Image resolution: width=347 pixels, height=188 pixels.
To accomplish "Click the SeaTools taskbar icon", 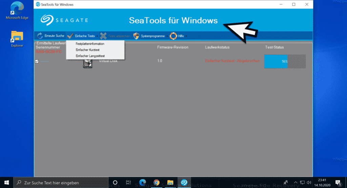I will tap(184, 183).
